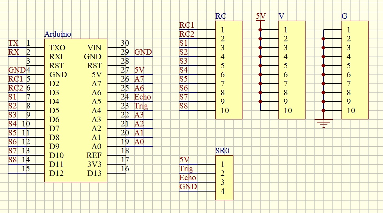This screenshot has width=383, height=213.
Task: Click Trig net label on SR0 pin 2
Action: click(x=186, y=169)
